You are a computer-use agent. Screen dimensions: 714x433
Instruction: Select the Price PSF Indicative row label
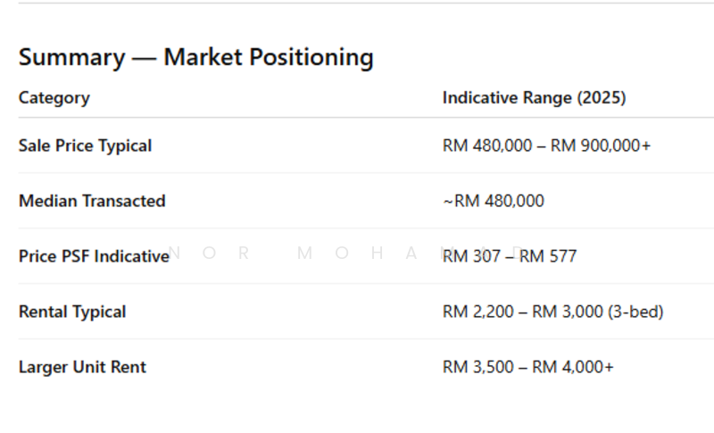[x=94, y=256]
